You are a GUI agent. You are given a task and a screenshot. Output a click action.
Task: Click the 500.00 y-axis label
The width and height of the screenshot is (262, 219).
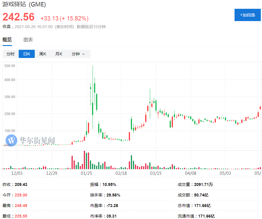(x=10, y=66)
